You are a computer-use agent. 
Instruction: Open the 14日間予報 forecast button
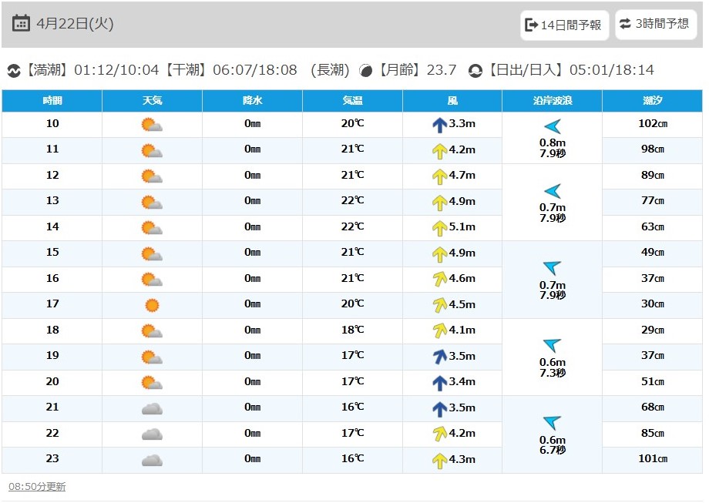tap(564, 25)
